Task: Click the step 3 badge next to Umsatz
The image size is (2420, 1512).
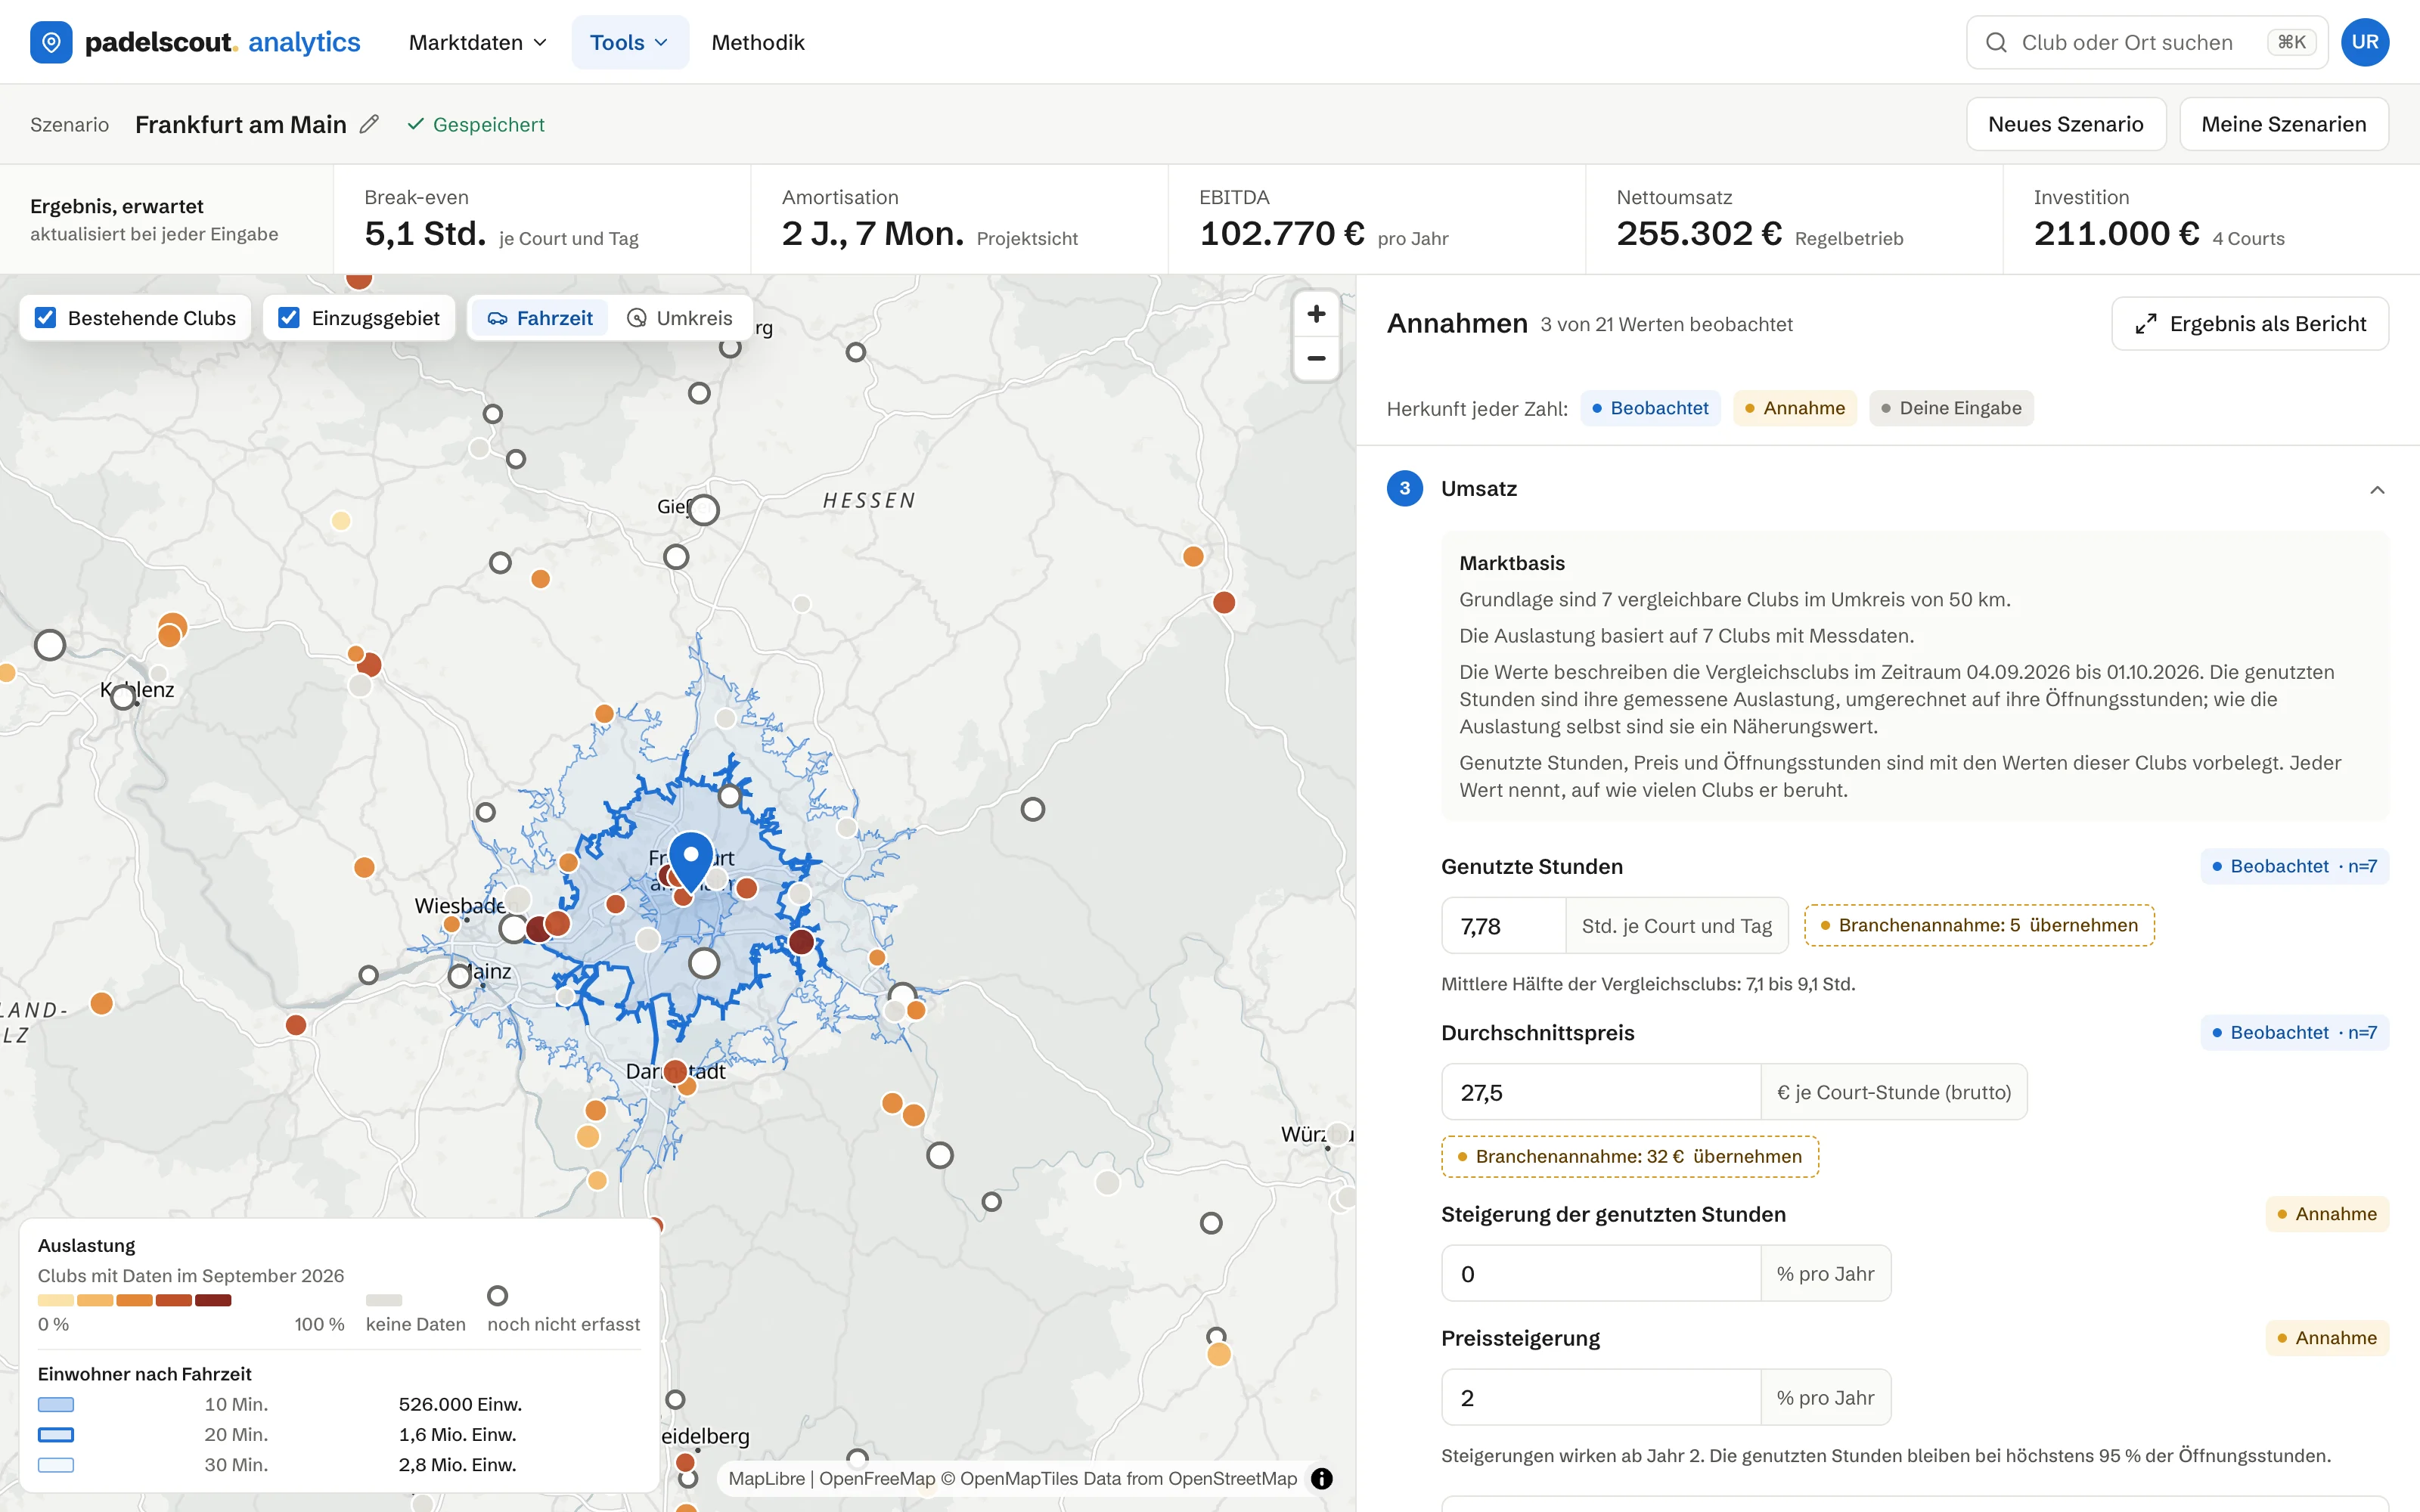Action: click(1404, 488)
